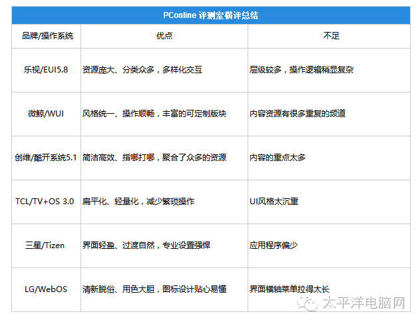This screenshot has width=420, height=324.
Task: Click the 三星/Tizen row label
Action: coord(46,245)
